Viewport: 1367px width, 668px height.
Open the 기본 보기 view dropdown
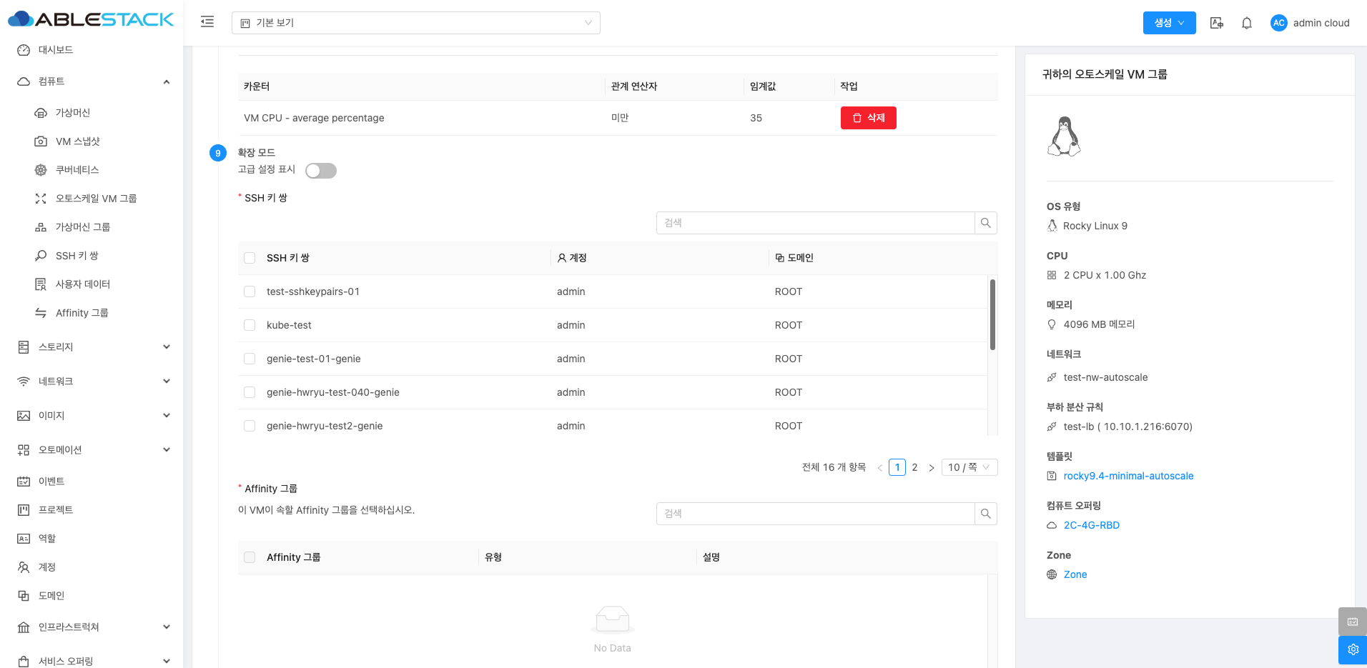[415, 23]
